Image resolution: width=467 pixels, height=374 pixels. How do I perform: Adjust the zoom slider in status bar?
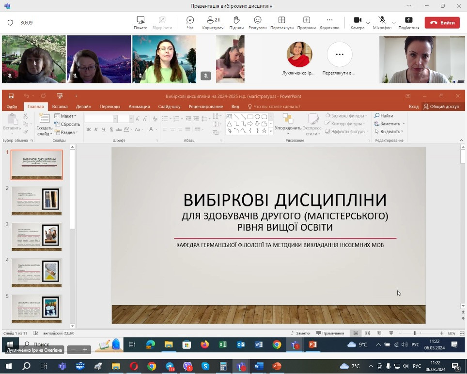[414, 333]
